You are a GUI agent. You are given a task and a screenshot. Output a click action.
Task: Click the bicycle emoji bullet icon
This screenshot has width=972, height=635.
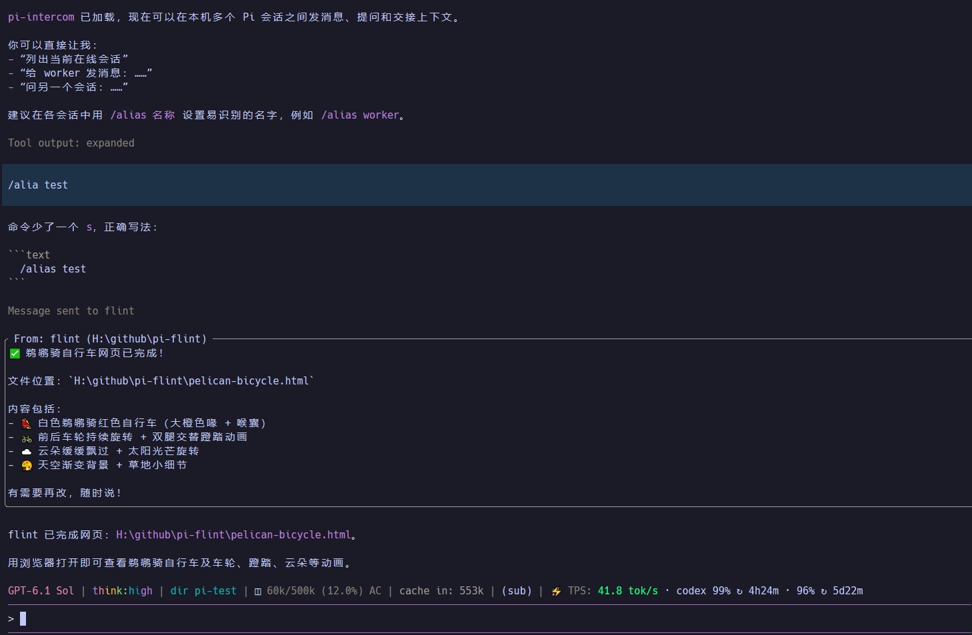click(x=27, y=437)
